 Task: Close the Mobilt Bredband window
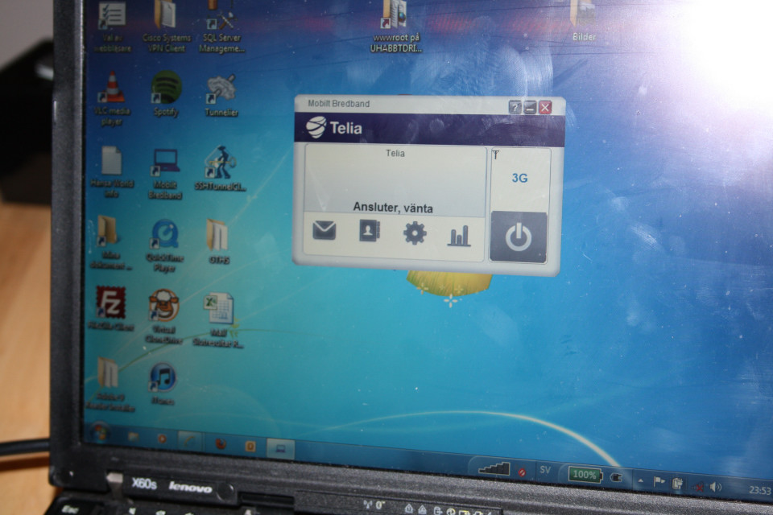point(545,107)
